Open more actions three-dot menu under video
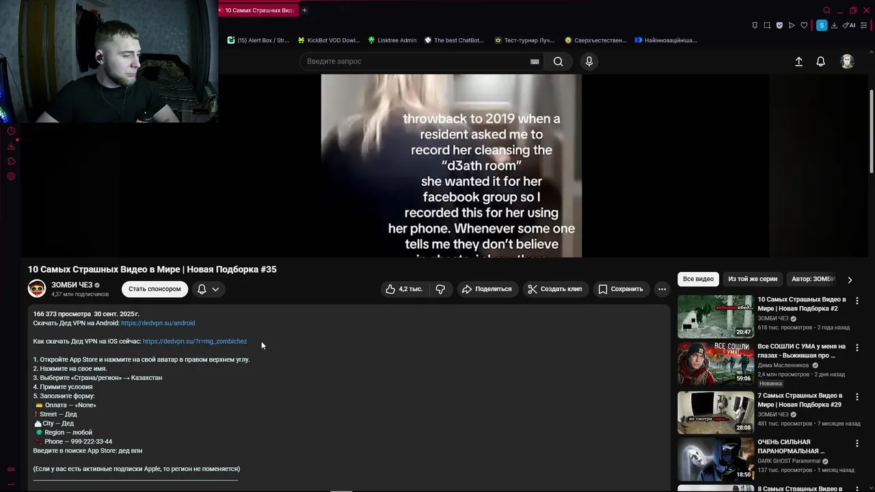 coord(662,289)
